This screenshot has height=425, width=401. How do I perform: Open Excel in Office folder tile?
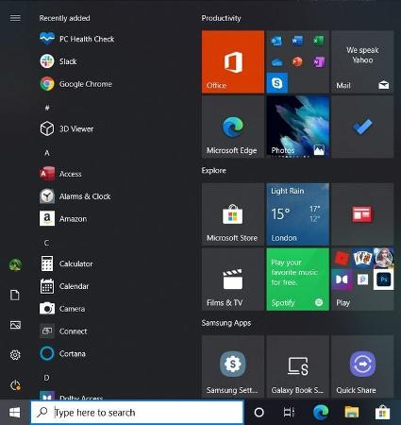click(318, 41)
